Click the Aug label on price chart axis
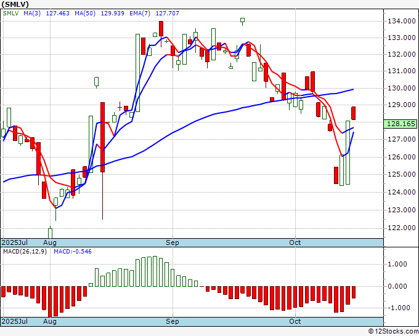The image size is (419, 336). coord(50,242)
